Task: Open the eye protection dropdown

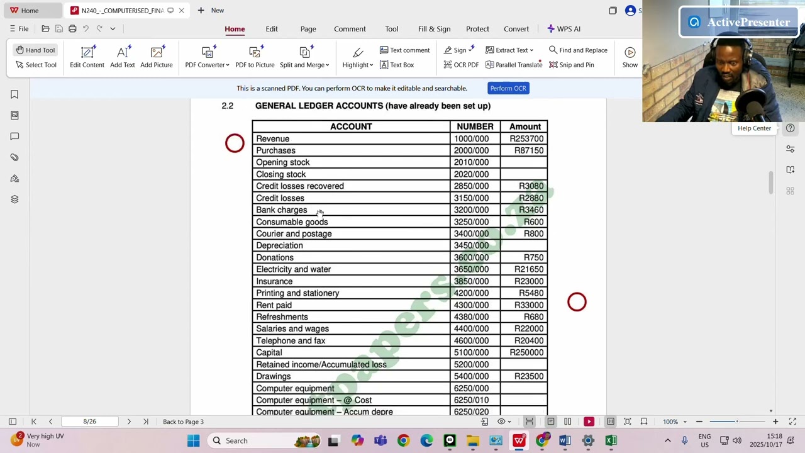Action: 504,422
